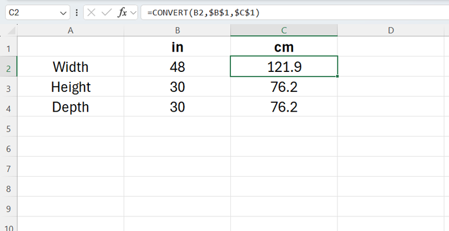Open the Name Box dropdown arrow
449x231 pixels.
[x=63, y=13]
